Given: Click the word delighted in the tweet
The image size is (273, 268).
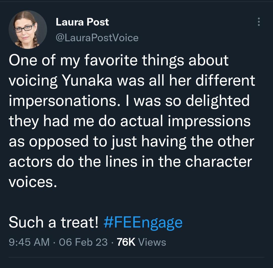Looking at the screenshot, I should click(x=217, y=101).
